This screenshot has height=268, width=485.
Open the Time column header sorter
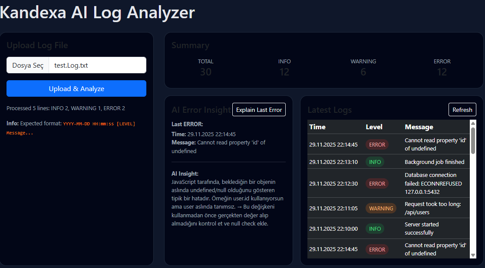tap(317, 127)
